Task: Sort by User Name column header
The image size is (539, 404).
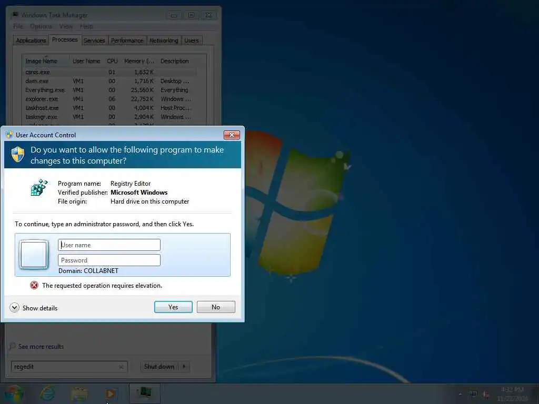Action: click(x=87, y=61)
